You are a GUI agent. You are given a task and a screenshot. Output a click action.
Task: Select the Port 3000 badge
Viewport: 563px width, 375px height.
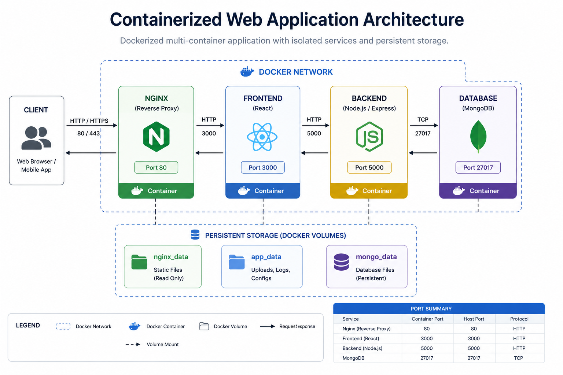pyautogui.click(x=263, y=167)
